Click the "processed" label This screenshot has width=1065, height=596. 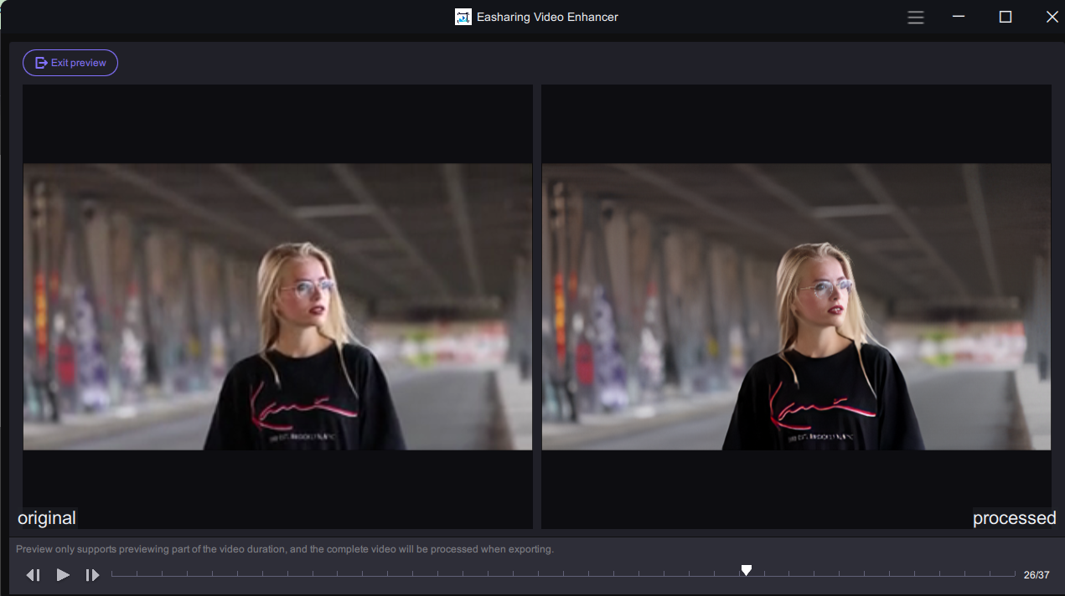[x=1014, y=518]
